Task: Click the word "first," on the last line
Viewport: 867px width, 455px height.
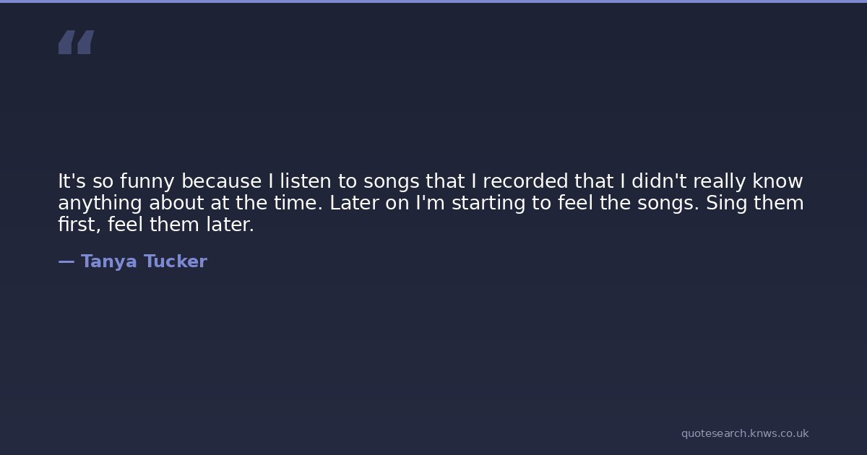Action: 79,225
